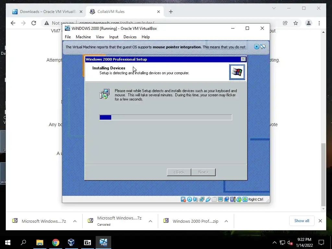Click the Next button in Setup
The image size is (332, 249).
point(203,172)
